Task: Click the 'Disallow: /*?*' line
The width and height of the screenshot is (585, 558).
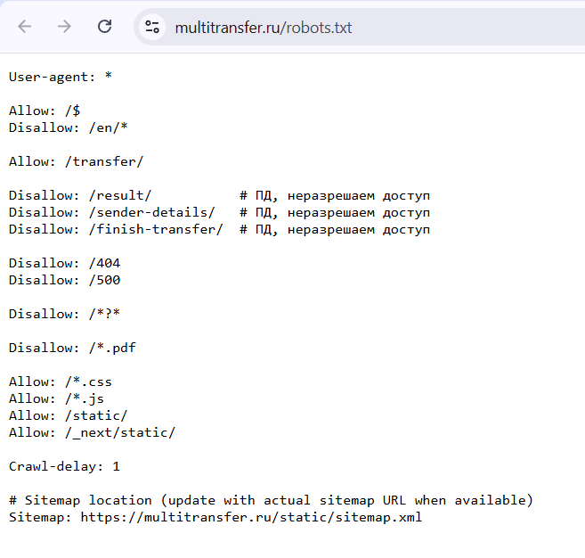Action: pos(64,314)
